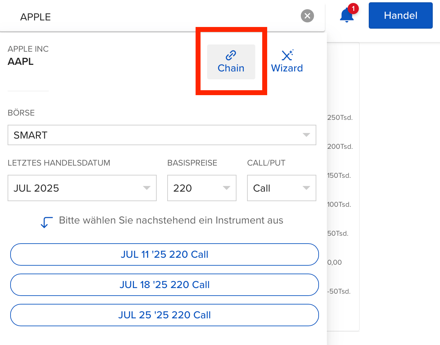Expand the Call/Put selector

281,188
